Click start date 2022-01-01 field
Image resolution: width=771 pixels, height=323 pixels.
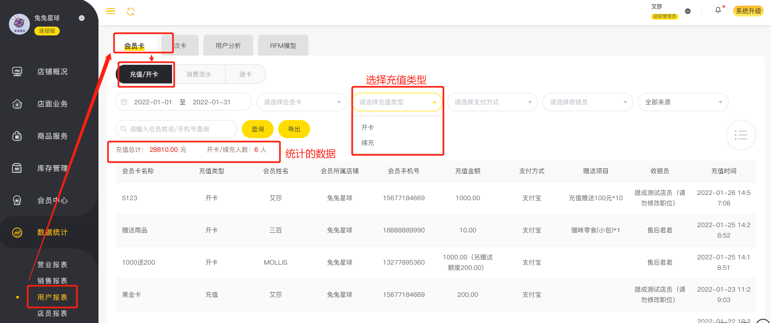[x=153, y=102]
